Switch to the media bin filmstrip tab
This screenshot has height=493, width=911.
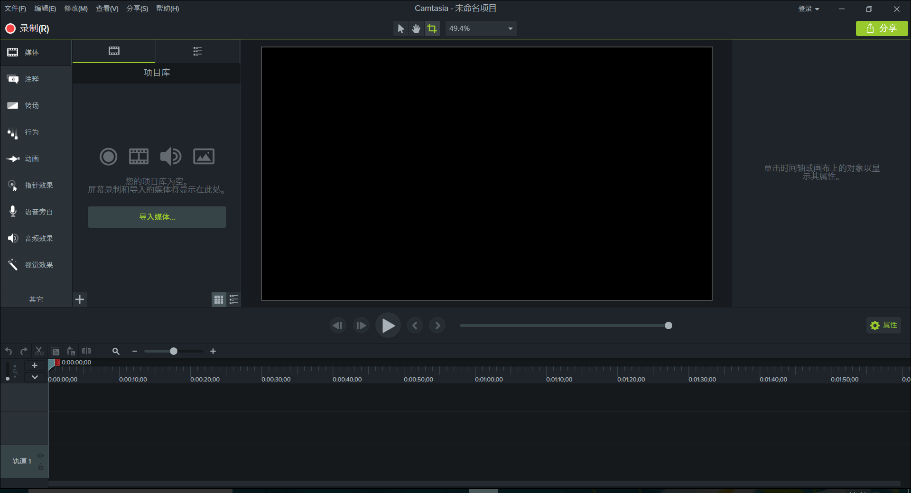point(114,51)
